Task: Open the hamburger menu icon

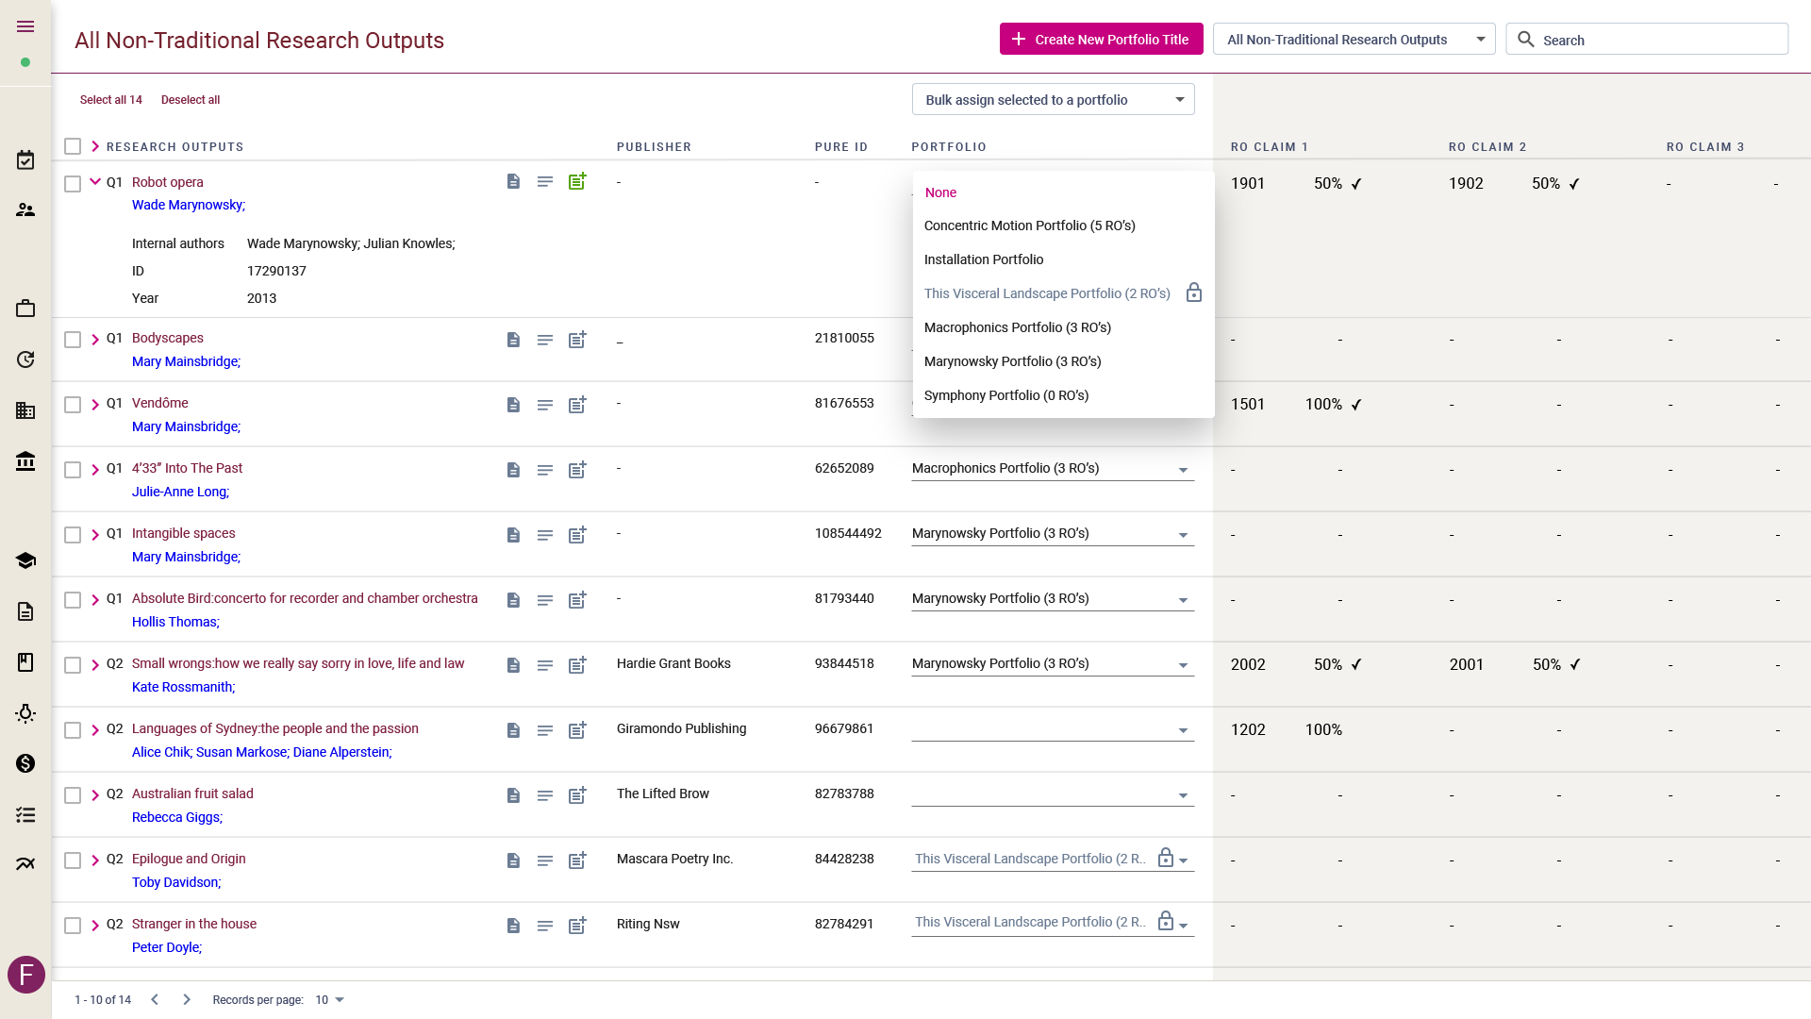Action: (25, 26)
